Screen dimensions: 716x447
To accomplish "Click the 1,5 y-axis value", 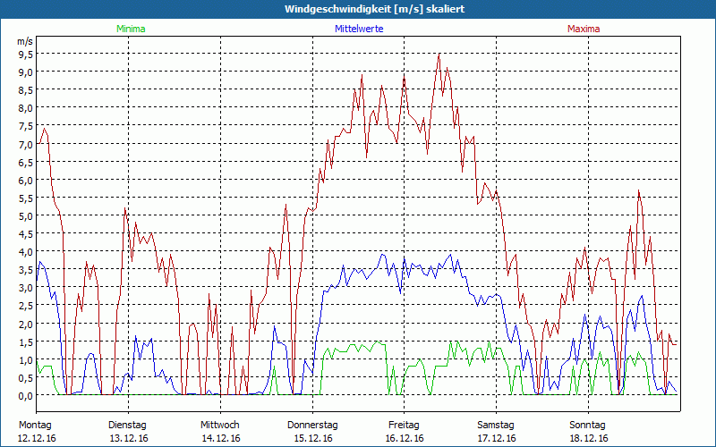I will (x=26, y=342).
